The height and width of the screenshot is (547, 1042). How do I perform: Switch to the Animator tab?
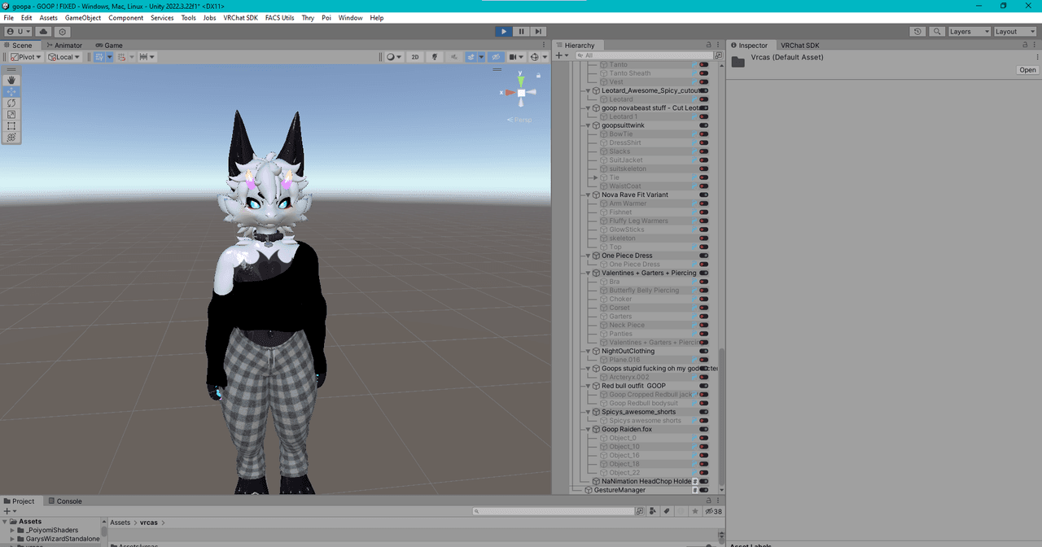tap(64, 46)
